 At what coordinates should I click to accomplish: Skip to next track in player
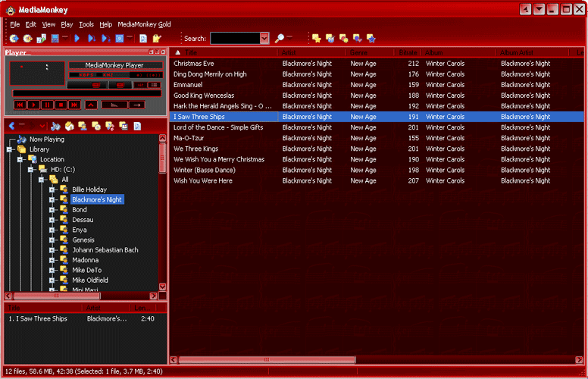74,105
